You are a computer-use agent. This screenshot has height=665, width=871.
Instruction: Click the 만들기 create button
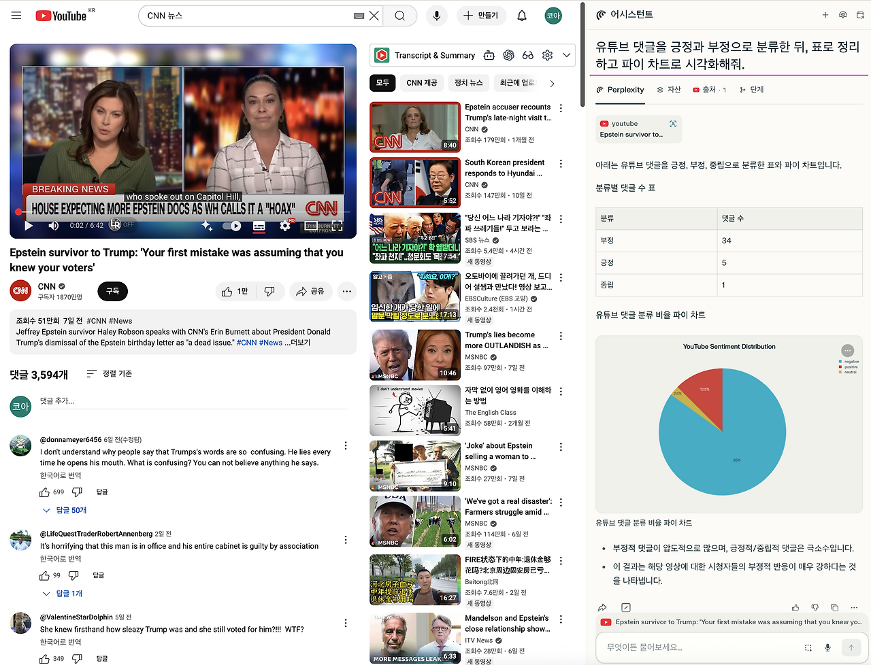pos(481,16)
